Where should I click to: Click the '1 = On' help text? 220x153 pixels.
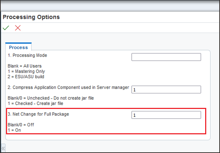(x=14, y=130)
